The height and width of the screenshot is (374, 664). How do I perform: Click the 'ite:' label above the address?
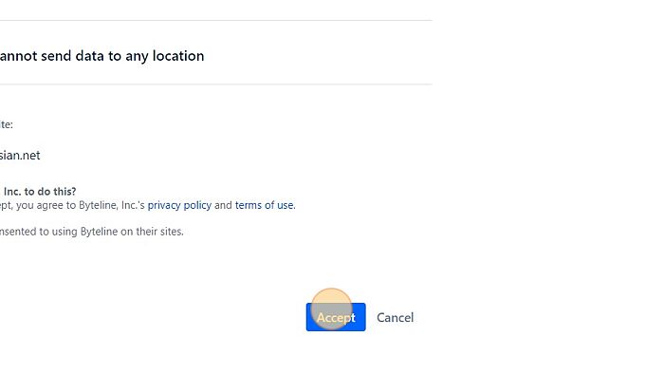7,124
